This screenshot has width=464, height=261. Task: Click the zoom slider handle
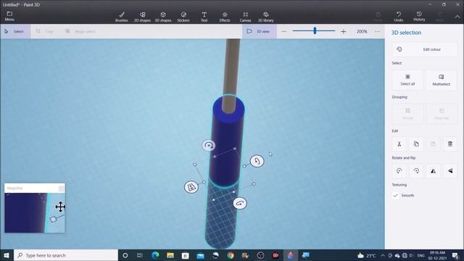315,30
